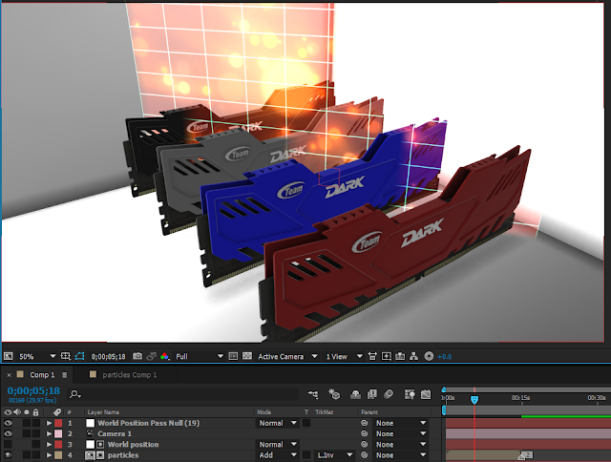Open the RGB channel display icon

(x=164, y=356)
